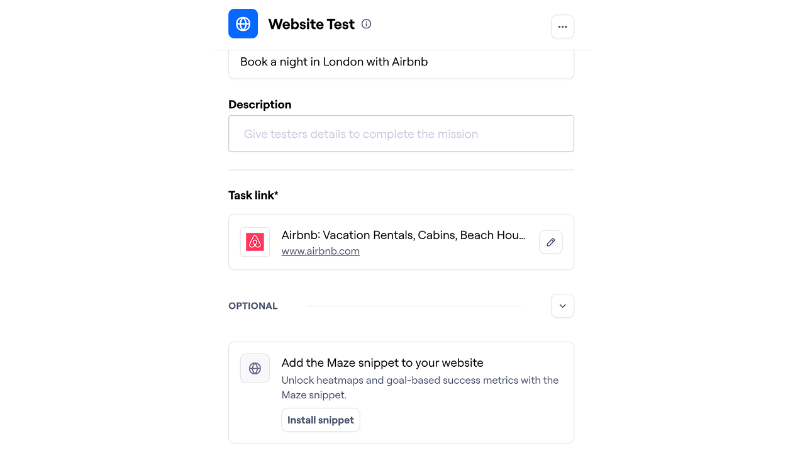The height and width of the screenshot is (453, 805).
Task: Click the OPTIONAL section label
Action: (253, 306)
